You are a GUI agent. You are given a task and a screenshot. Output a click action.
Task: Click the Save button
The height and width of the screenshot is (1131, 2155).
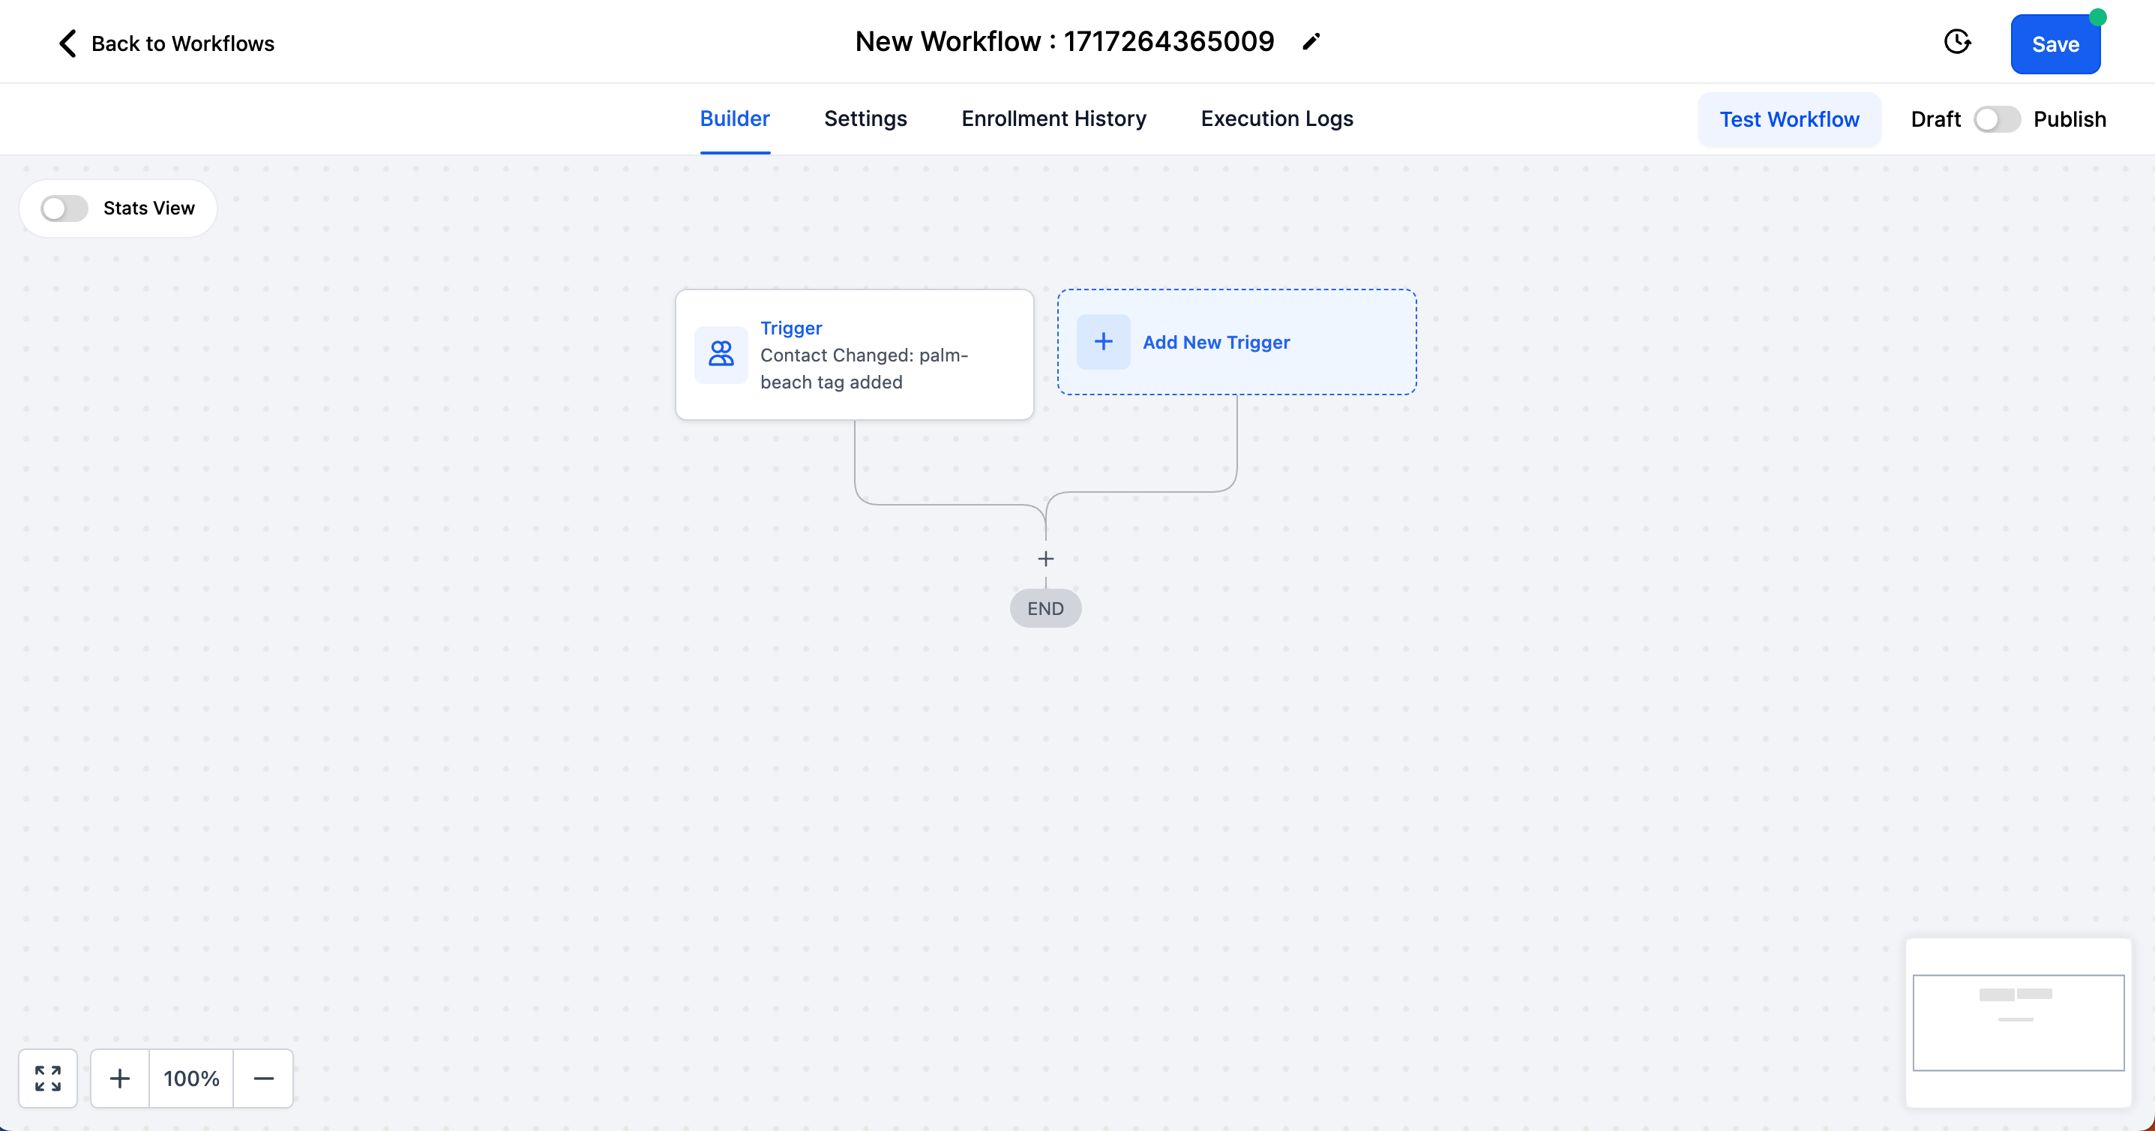pyautogui.click(x=2055, y=44)
